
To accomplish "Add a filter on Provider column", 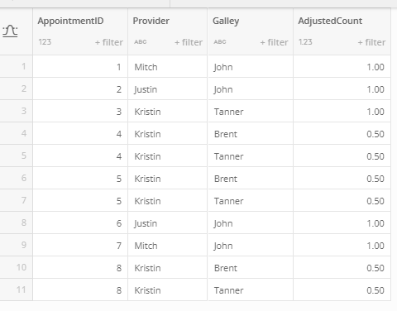I will pyautogui.click(x=189, y=42).
